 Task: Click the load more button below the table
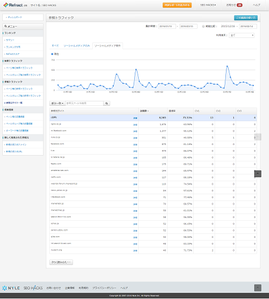(61, 262)
